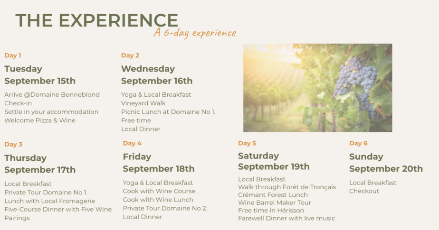Click 'Wednesday September 16th' heading
Screen dimensions: 439x230
tap(157, 74)
